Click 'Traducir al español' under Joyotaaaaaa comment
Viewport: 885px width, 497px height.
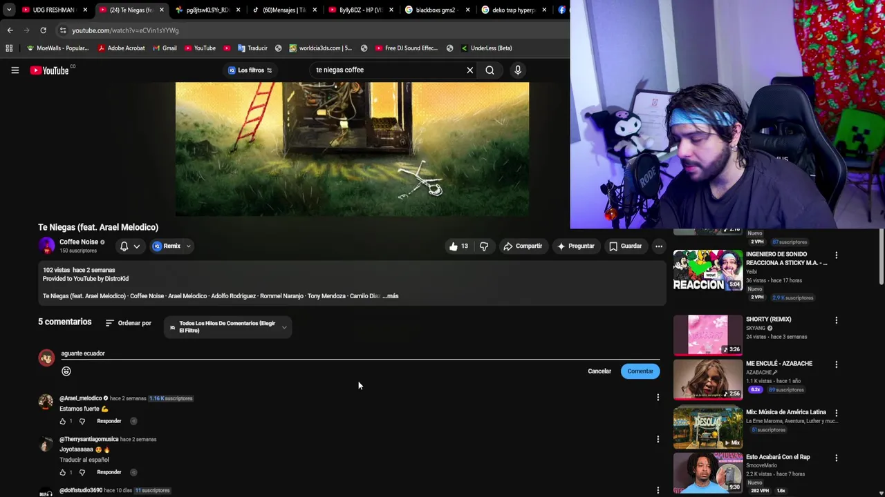pos(84,460)
